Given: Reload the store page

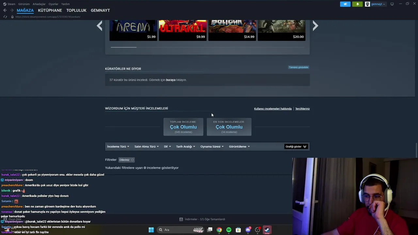Looking at the screenshot, I should (x=5, y=17).
